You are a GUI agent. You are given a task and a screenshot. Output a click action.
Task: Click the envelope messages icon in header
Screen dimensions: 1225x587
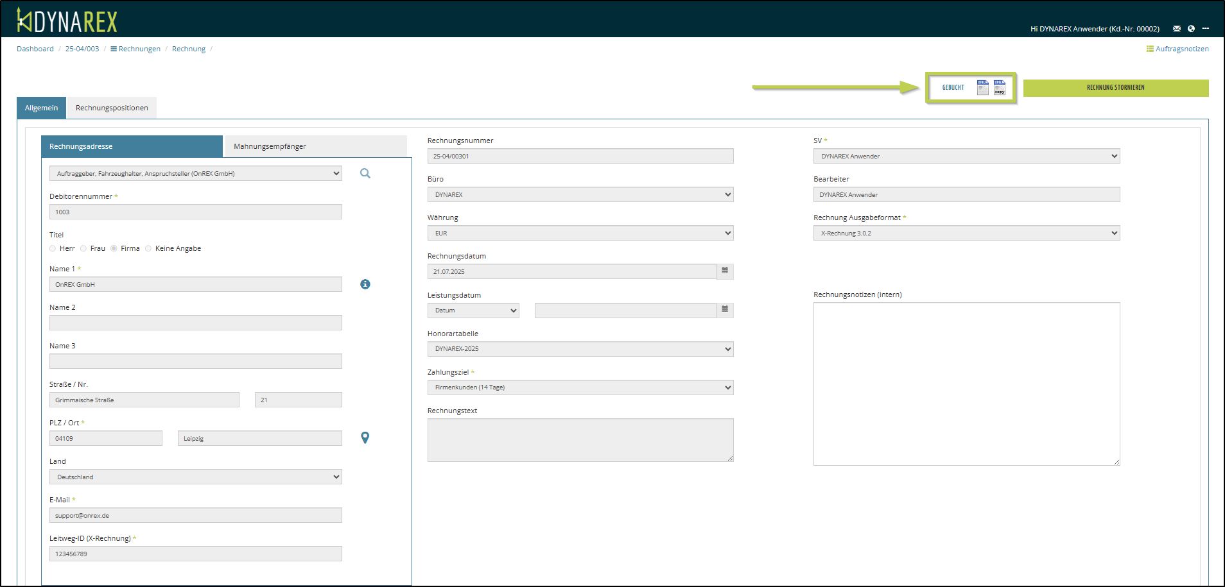coord(1176,29)
